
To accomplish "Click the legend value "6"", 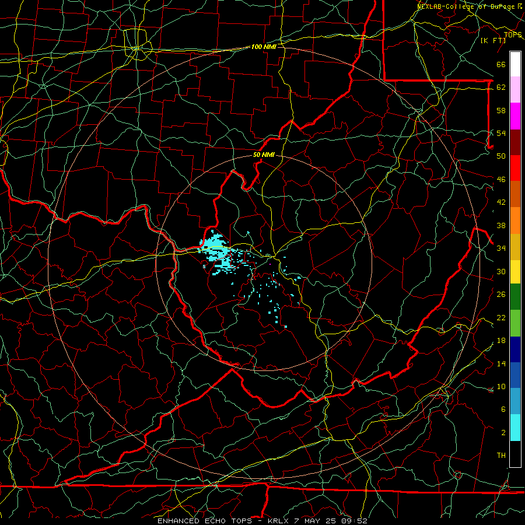I will [x=503, y=409].
